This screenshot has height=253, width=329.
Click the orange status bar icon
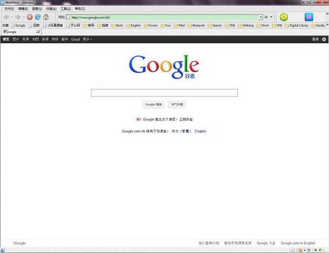300,250
